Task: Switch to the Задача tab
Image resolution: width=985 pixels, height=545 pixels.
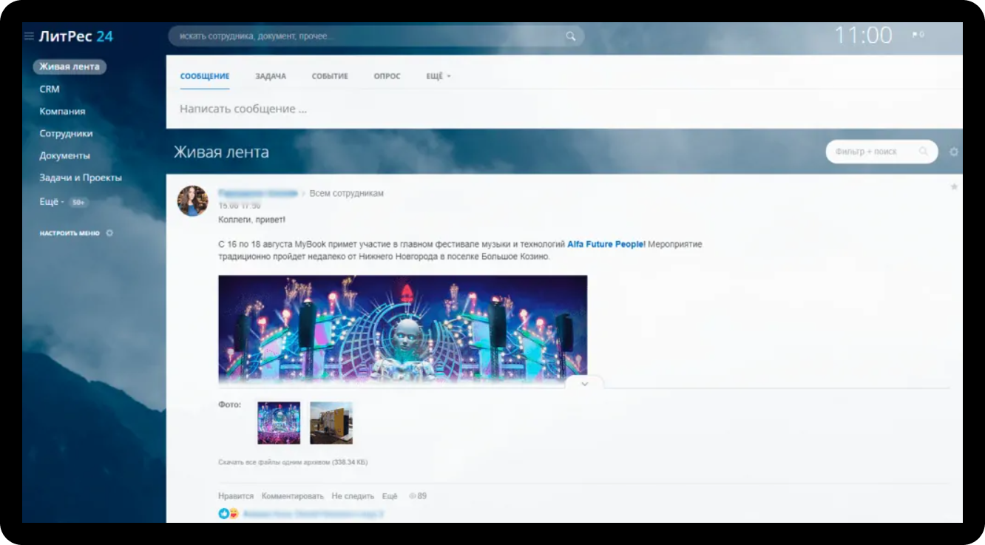Action: [x=271, y=76]
